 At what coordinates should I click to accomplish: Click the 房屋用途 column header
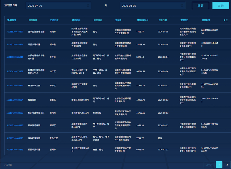tap(98, 20)
